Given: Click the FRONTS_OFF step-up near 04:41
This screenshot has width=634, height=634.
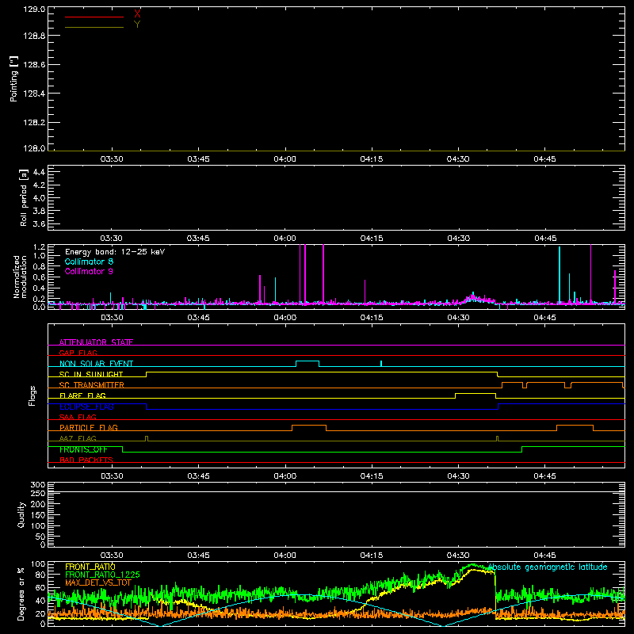Looking at the screenshot, I should [522, 449].
